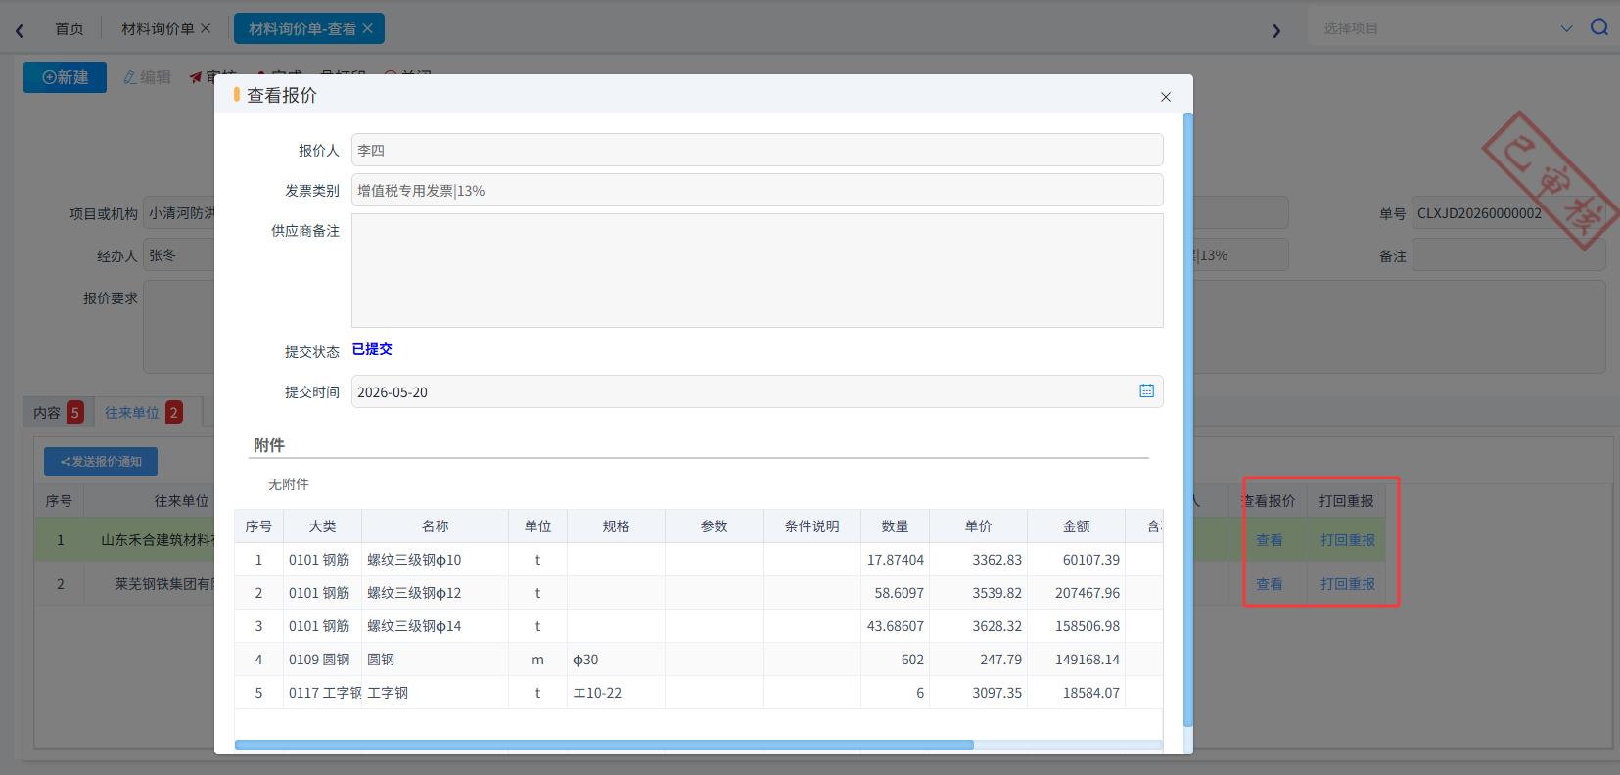Click the 新建 button
The image size is (1620, 775).
pos(65,77)
